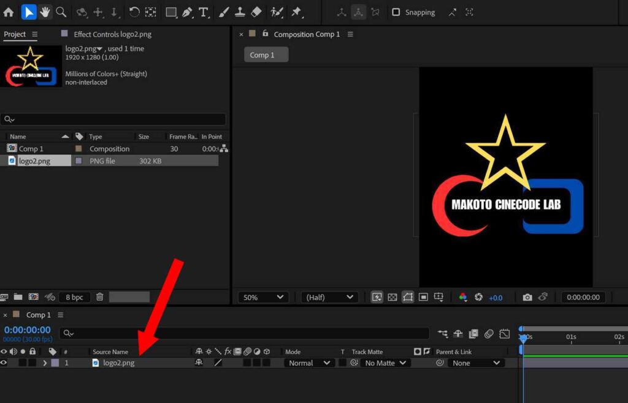628x403 pixels.
Task: Select the Hand tool
Action: (x=45, y=12)
